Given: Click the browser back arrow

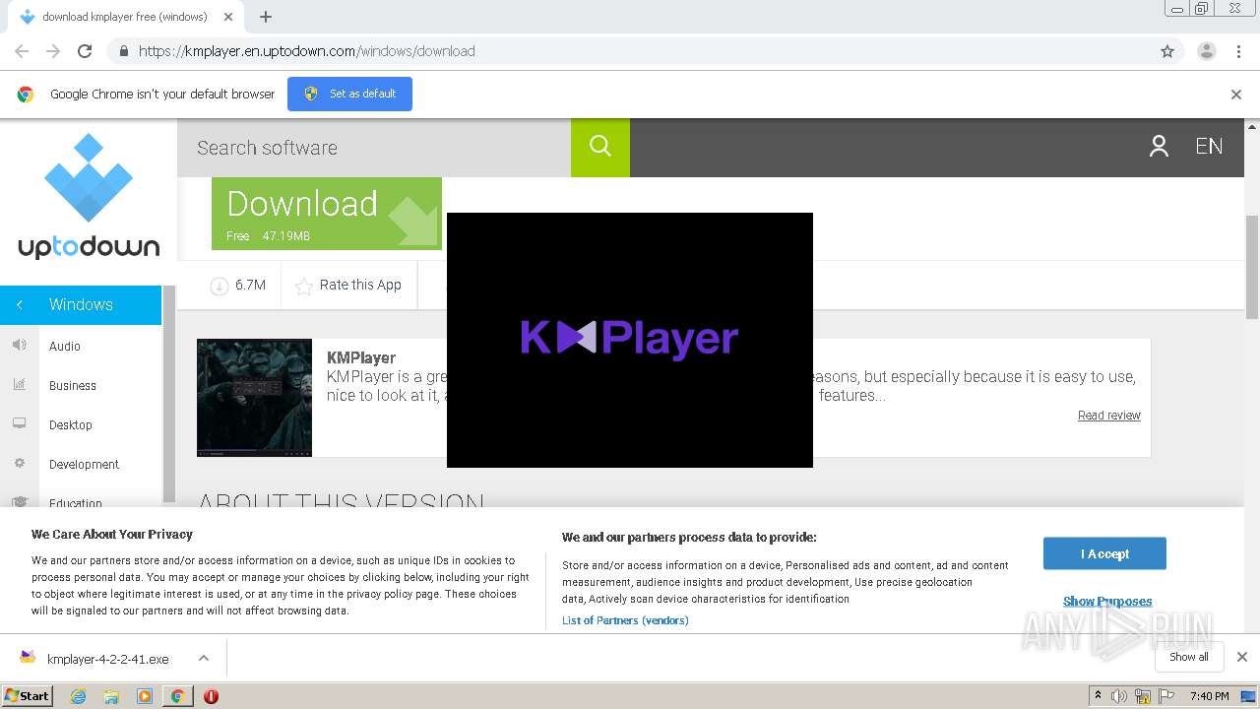Looking at the screenshot, I should tap(22, 51).
